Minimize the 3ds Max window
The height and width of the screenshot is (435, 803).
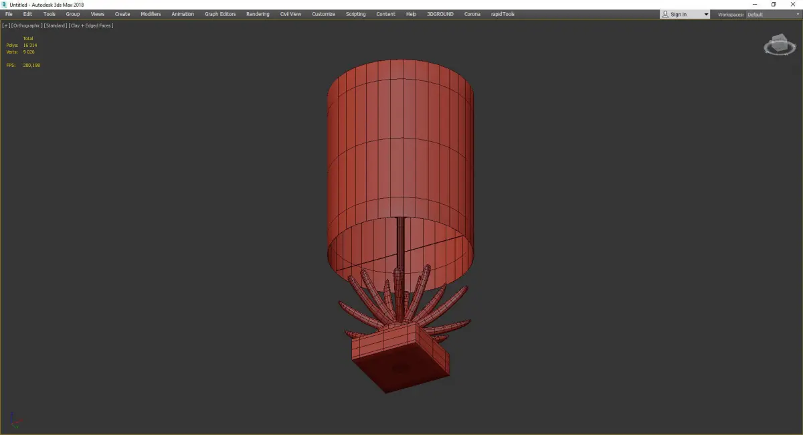pos(755,5)
